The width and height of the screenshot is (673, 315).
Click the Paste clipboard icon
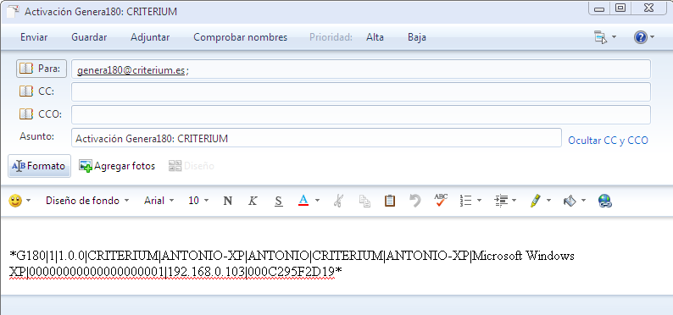[x=390, y=201]
